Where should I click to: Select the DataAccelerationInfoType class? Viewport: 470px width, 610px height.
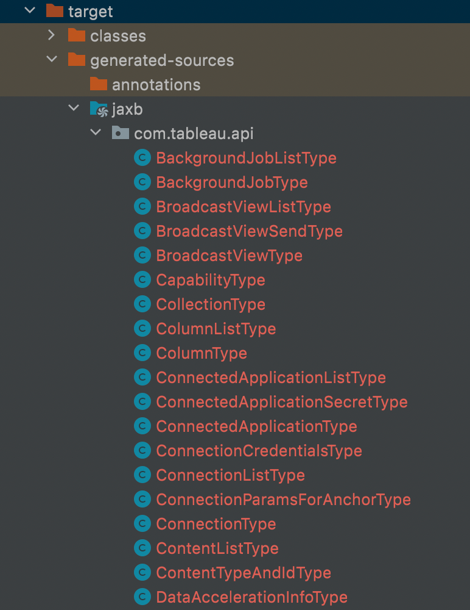[x=251, y=597]
